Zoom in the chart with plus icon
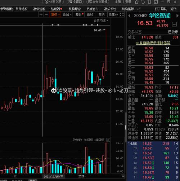This screenshot has height=181, width=180. pyautogui.click(x=41, y=15)
